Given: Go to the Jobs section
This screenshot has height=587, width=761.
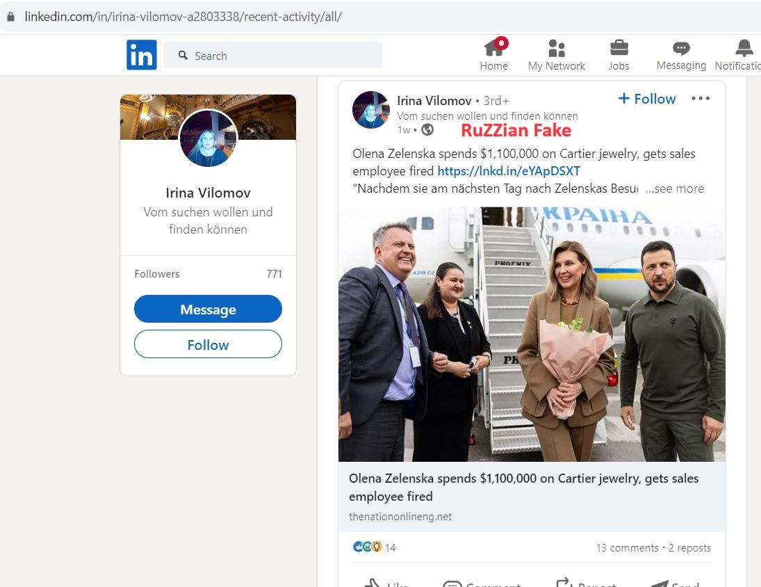Looking at the screenshot, I should [619, 54].
